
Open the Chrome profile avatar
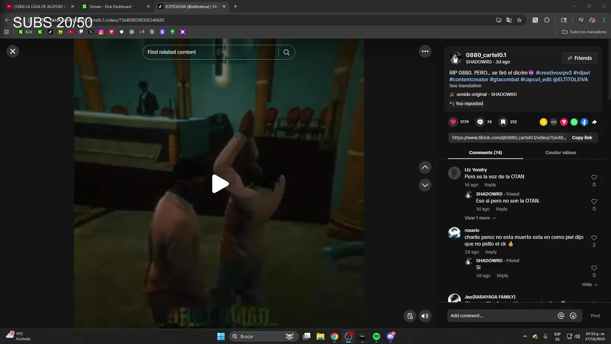592,20
